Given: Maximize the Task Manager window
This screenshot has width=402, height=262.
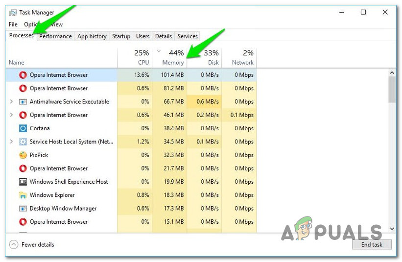Looking at the screenshot, I should pyautogui.click(x=363, y=12).
